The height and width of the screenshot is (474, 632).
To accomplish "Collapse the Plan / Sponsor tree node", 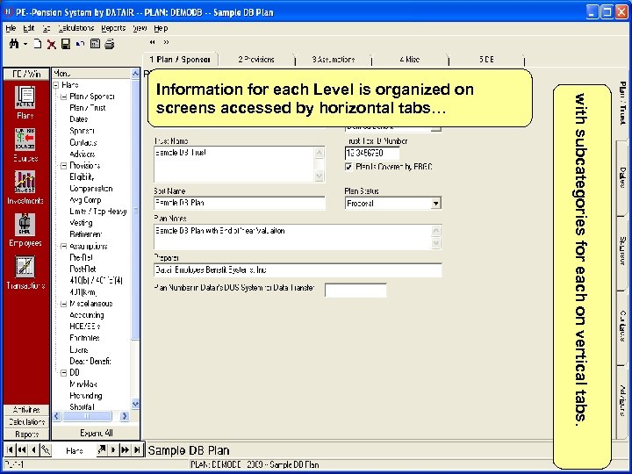I will click(64, 97).
